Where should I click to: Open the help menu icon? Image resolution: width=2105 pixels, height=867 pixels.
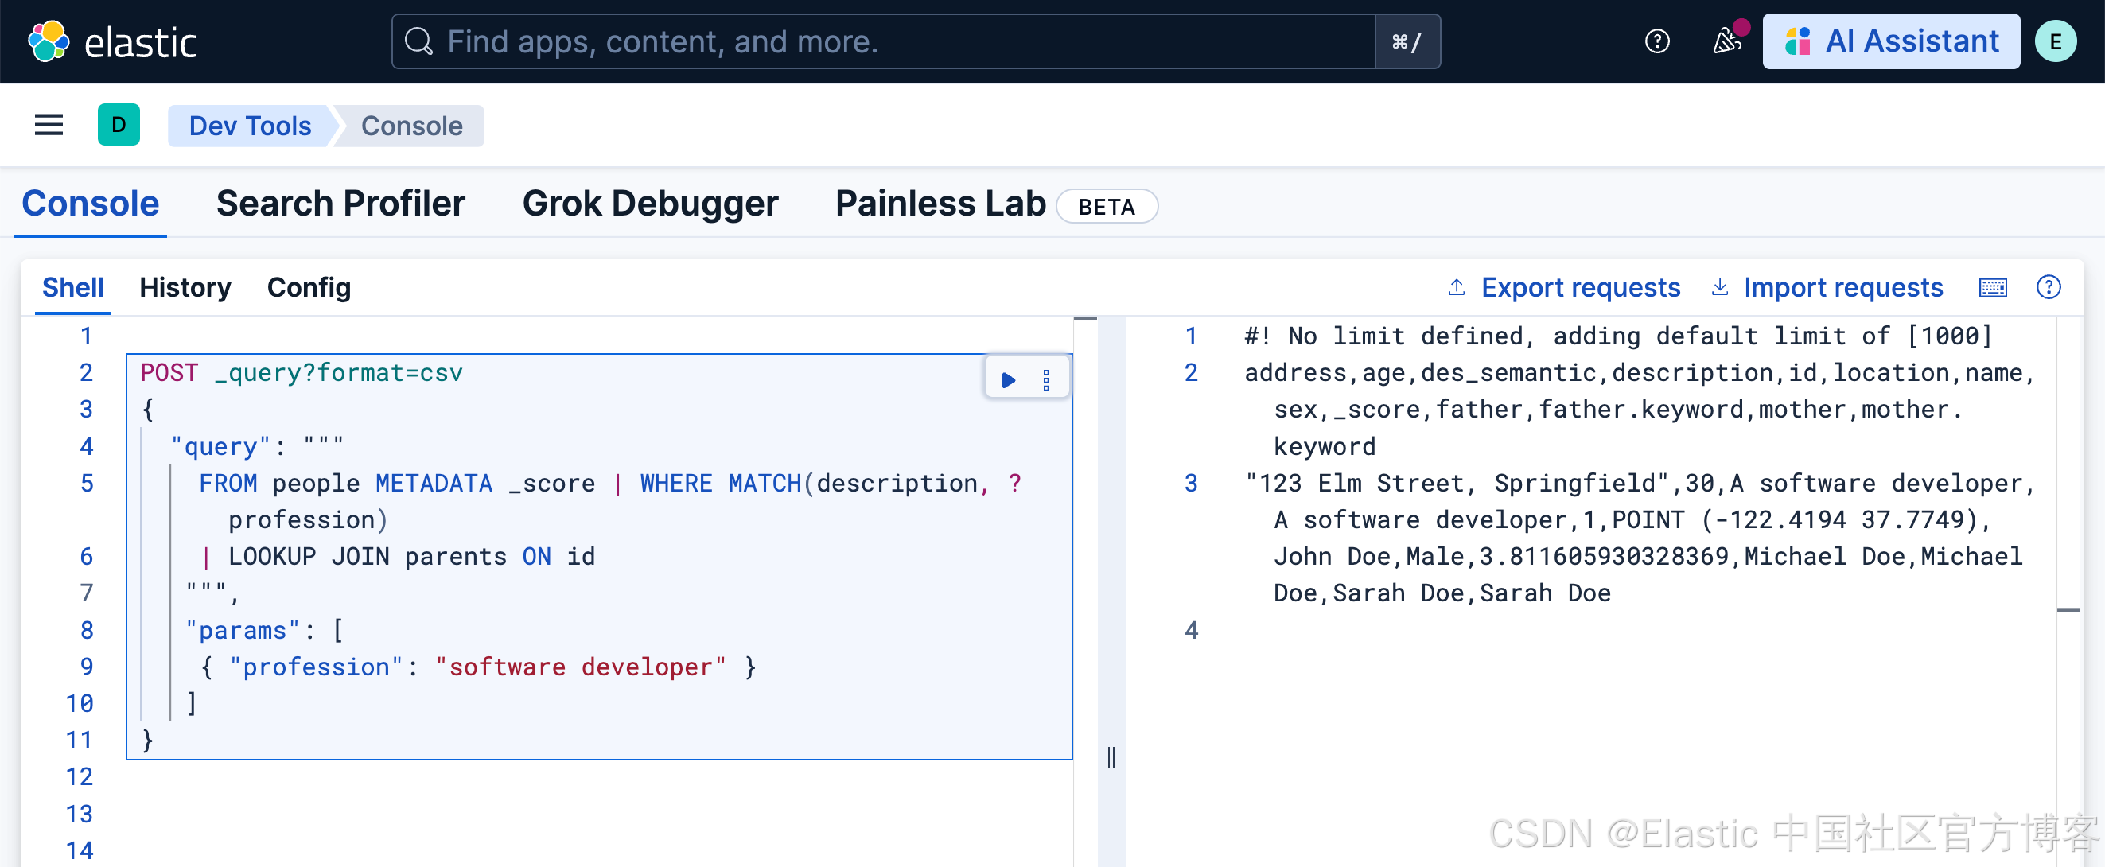pos(1656,41)
